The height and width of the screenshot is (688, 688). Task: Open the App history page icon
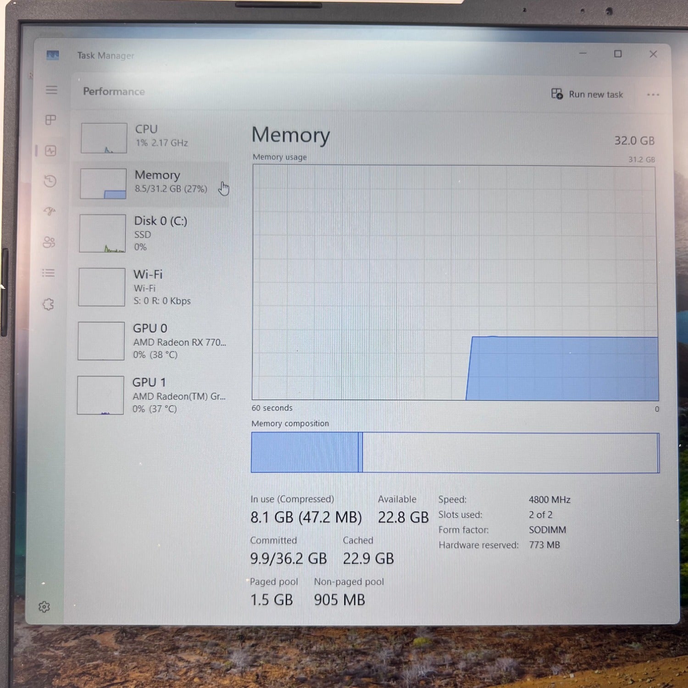tap(50, 181)
